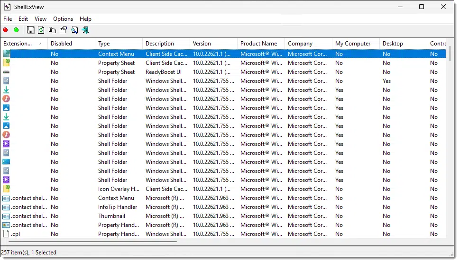The width and height of the screenshot is (459, 262).
Task: Select the ReadyBoost UI Property Sheet row
Action: point(224,72)
